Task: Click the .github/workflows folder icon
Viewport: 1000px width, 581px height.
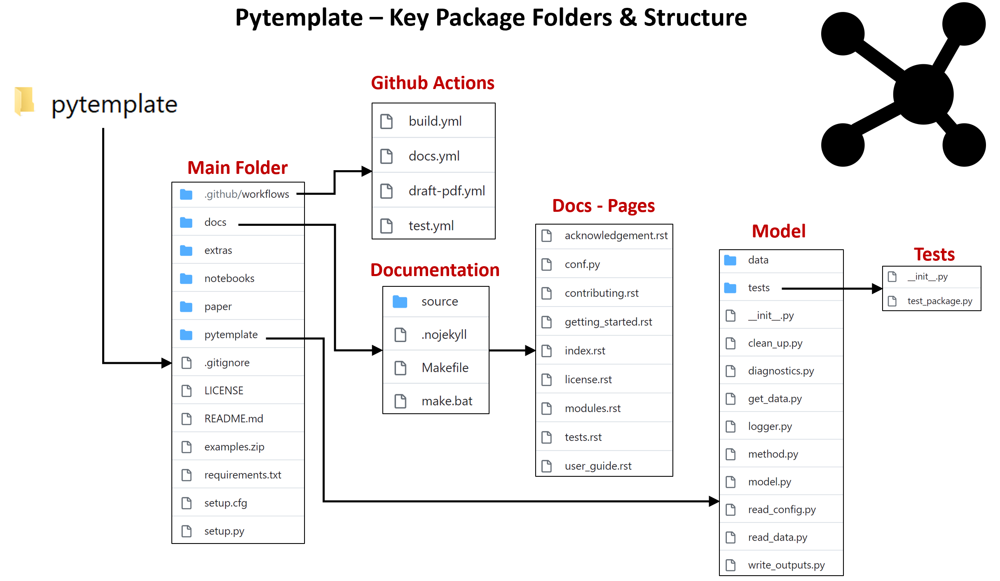Action: coord(186,194)
